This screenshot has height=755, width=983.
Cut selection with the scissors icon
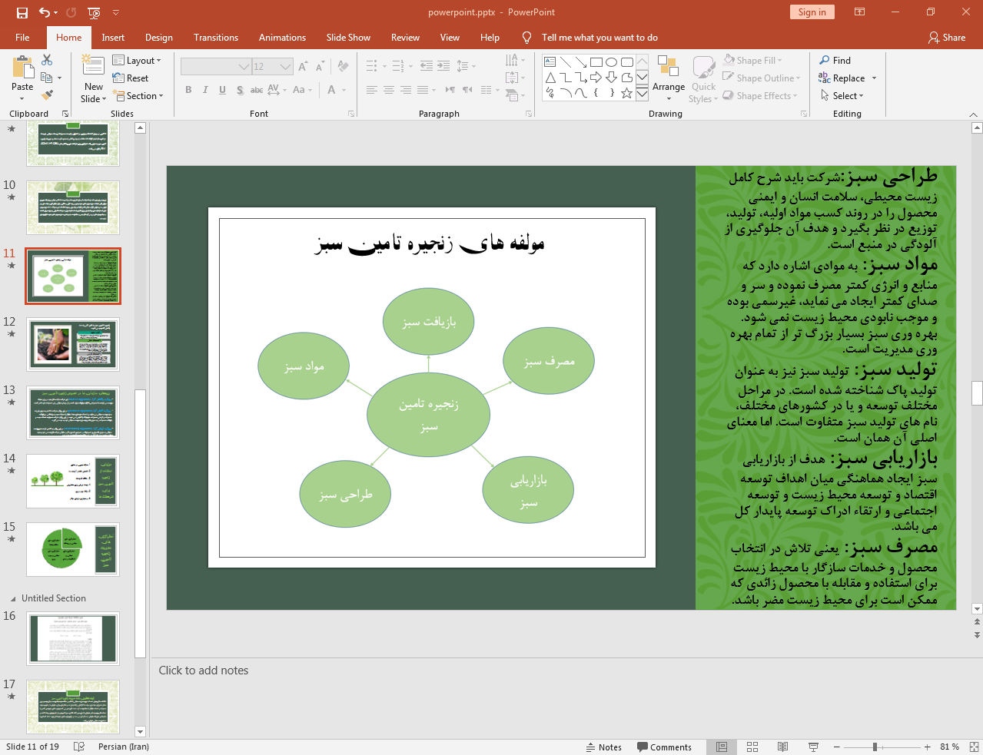coord(47,60)
